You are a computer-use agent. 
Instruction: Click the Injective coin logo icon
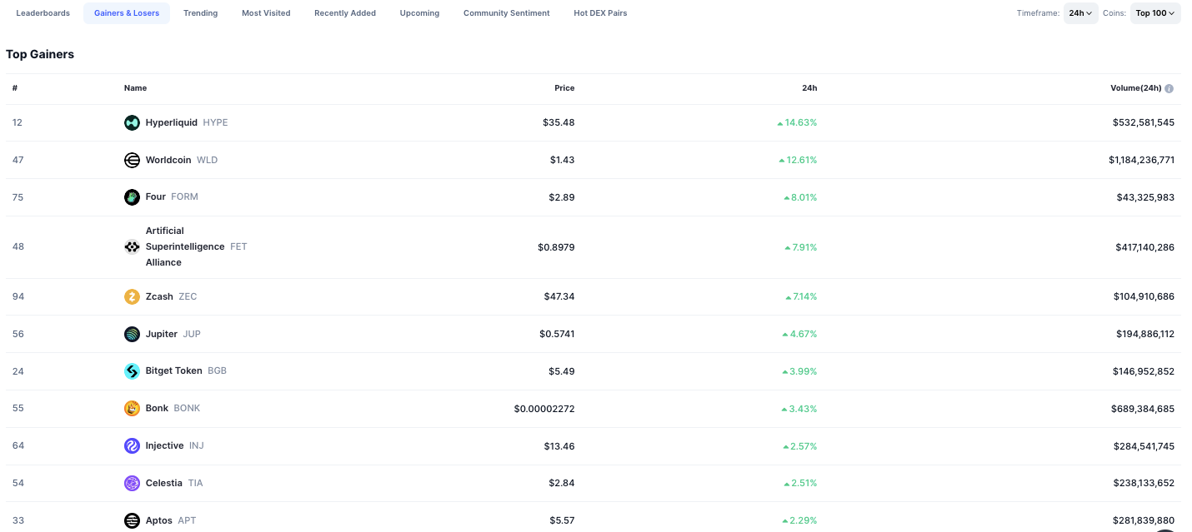pos(132,445)
